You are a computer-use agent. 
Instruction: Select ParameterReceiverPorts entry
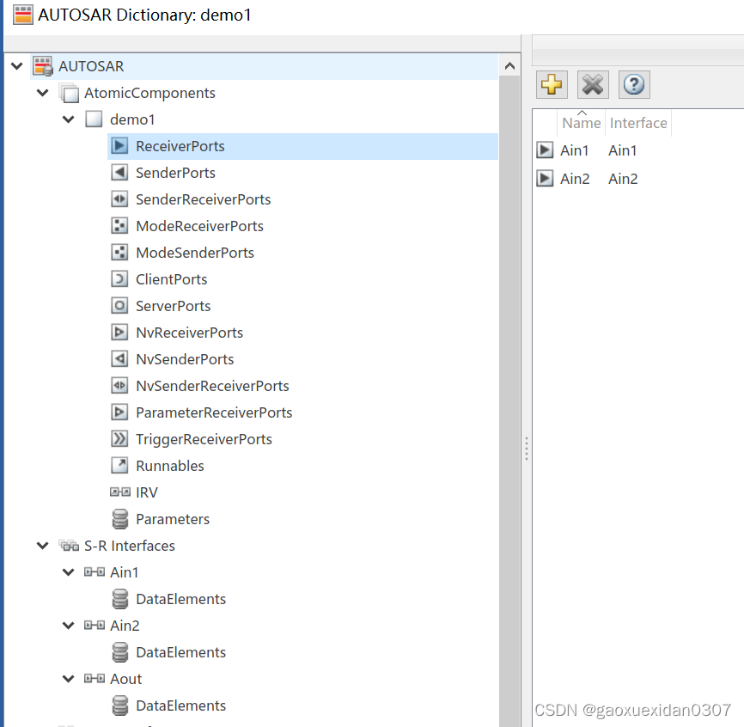coord(214,412)
